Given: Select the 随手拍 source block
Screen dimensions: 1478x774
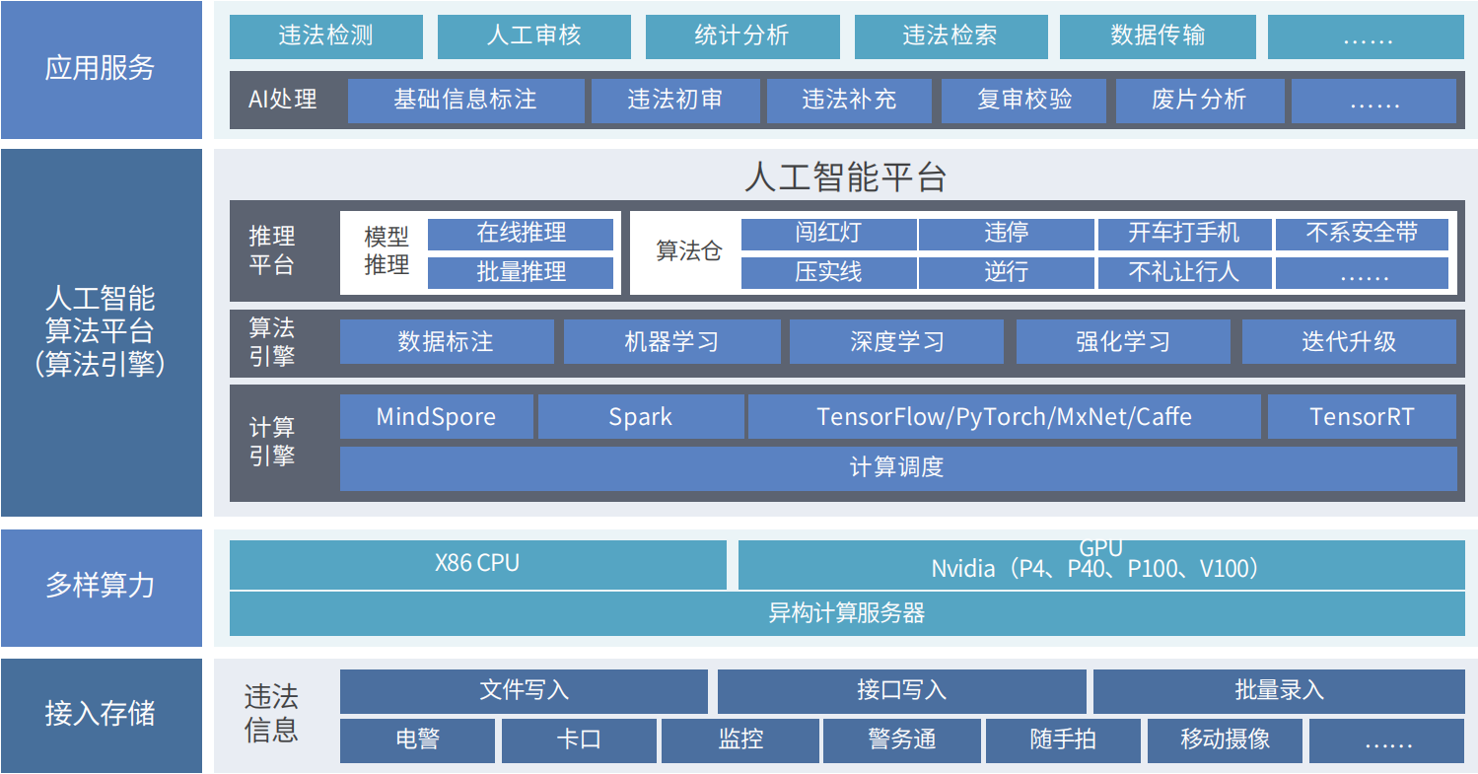Looking at the screenshot, I should coord(1063,739).
